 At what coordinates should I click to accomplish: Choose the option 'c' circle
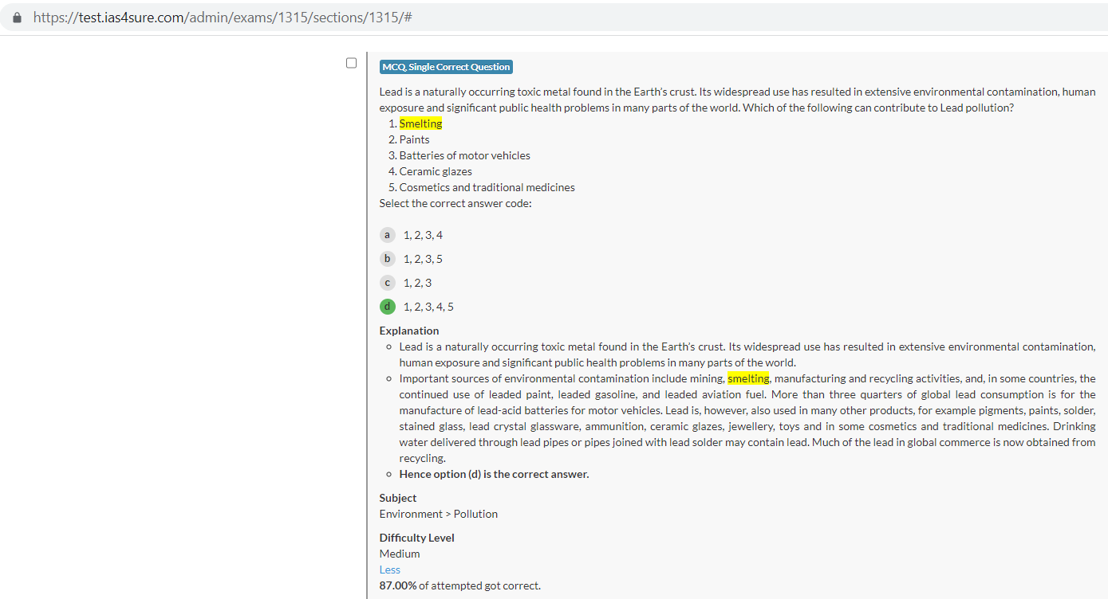(x=387, y=283)
